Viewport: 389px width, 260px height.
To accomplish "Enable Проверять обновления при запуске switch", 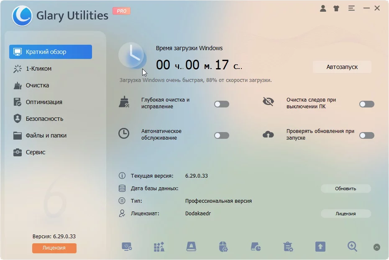I will point(367,135).
